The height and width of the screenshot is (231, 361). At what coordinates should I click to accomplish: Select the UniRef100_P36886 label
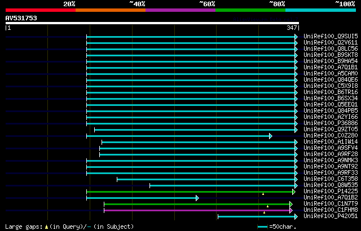point(331,123)
